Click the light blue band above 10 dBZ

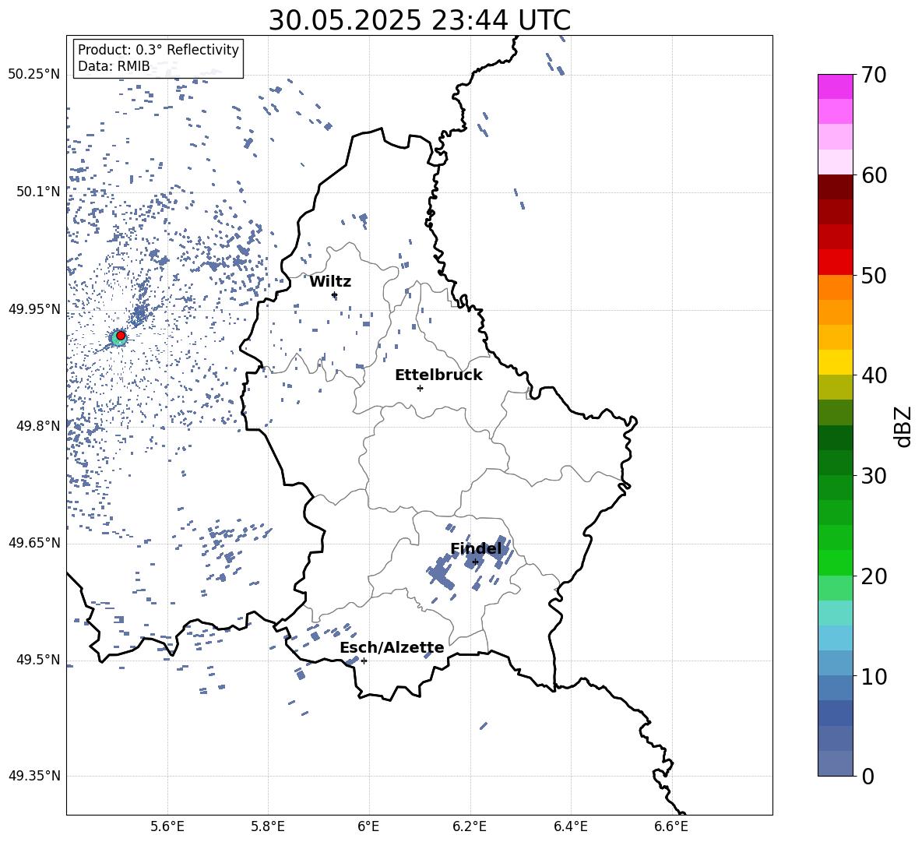[836, 663]
